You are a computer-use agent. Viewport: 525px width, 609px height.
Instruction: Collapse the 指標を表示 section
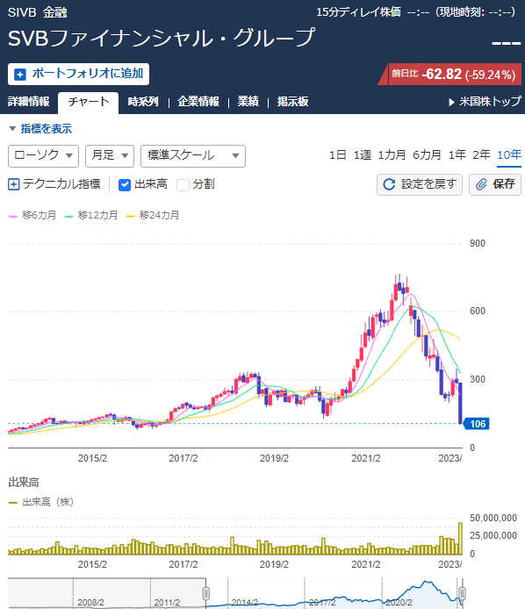tap(40, 129)
